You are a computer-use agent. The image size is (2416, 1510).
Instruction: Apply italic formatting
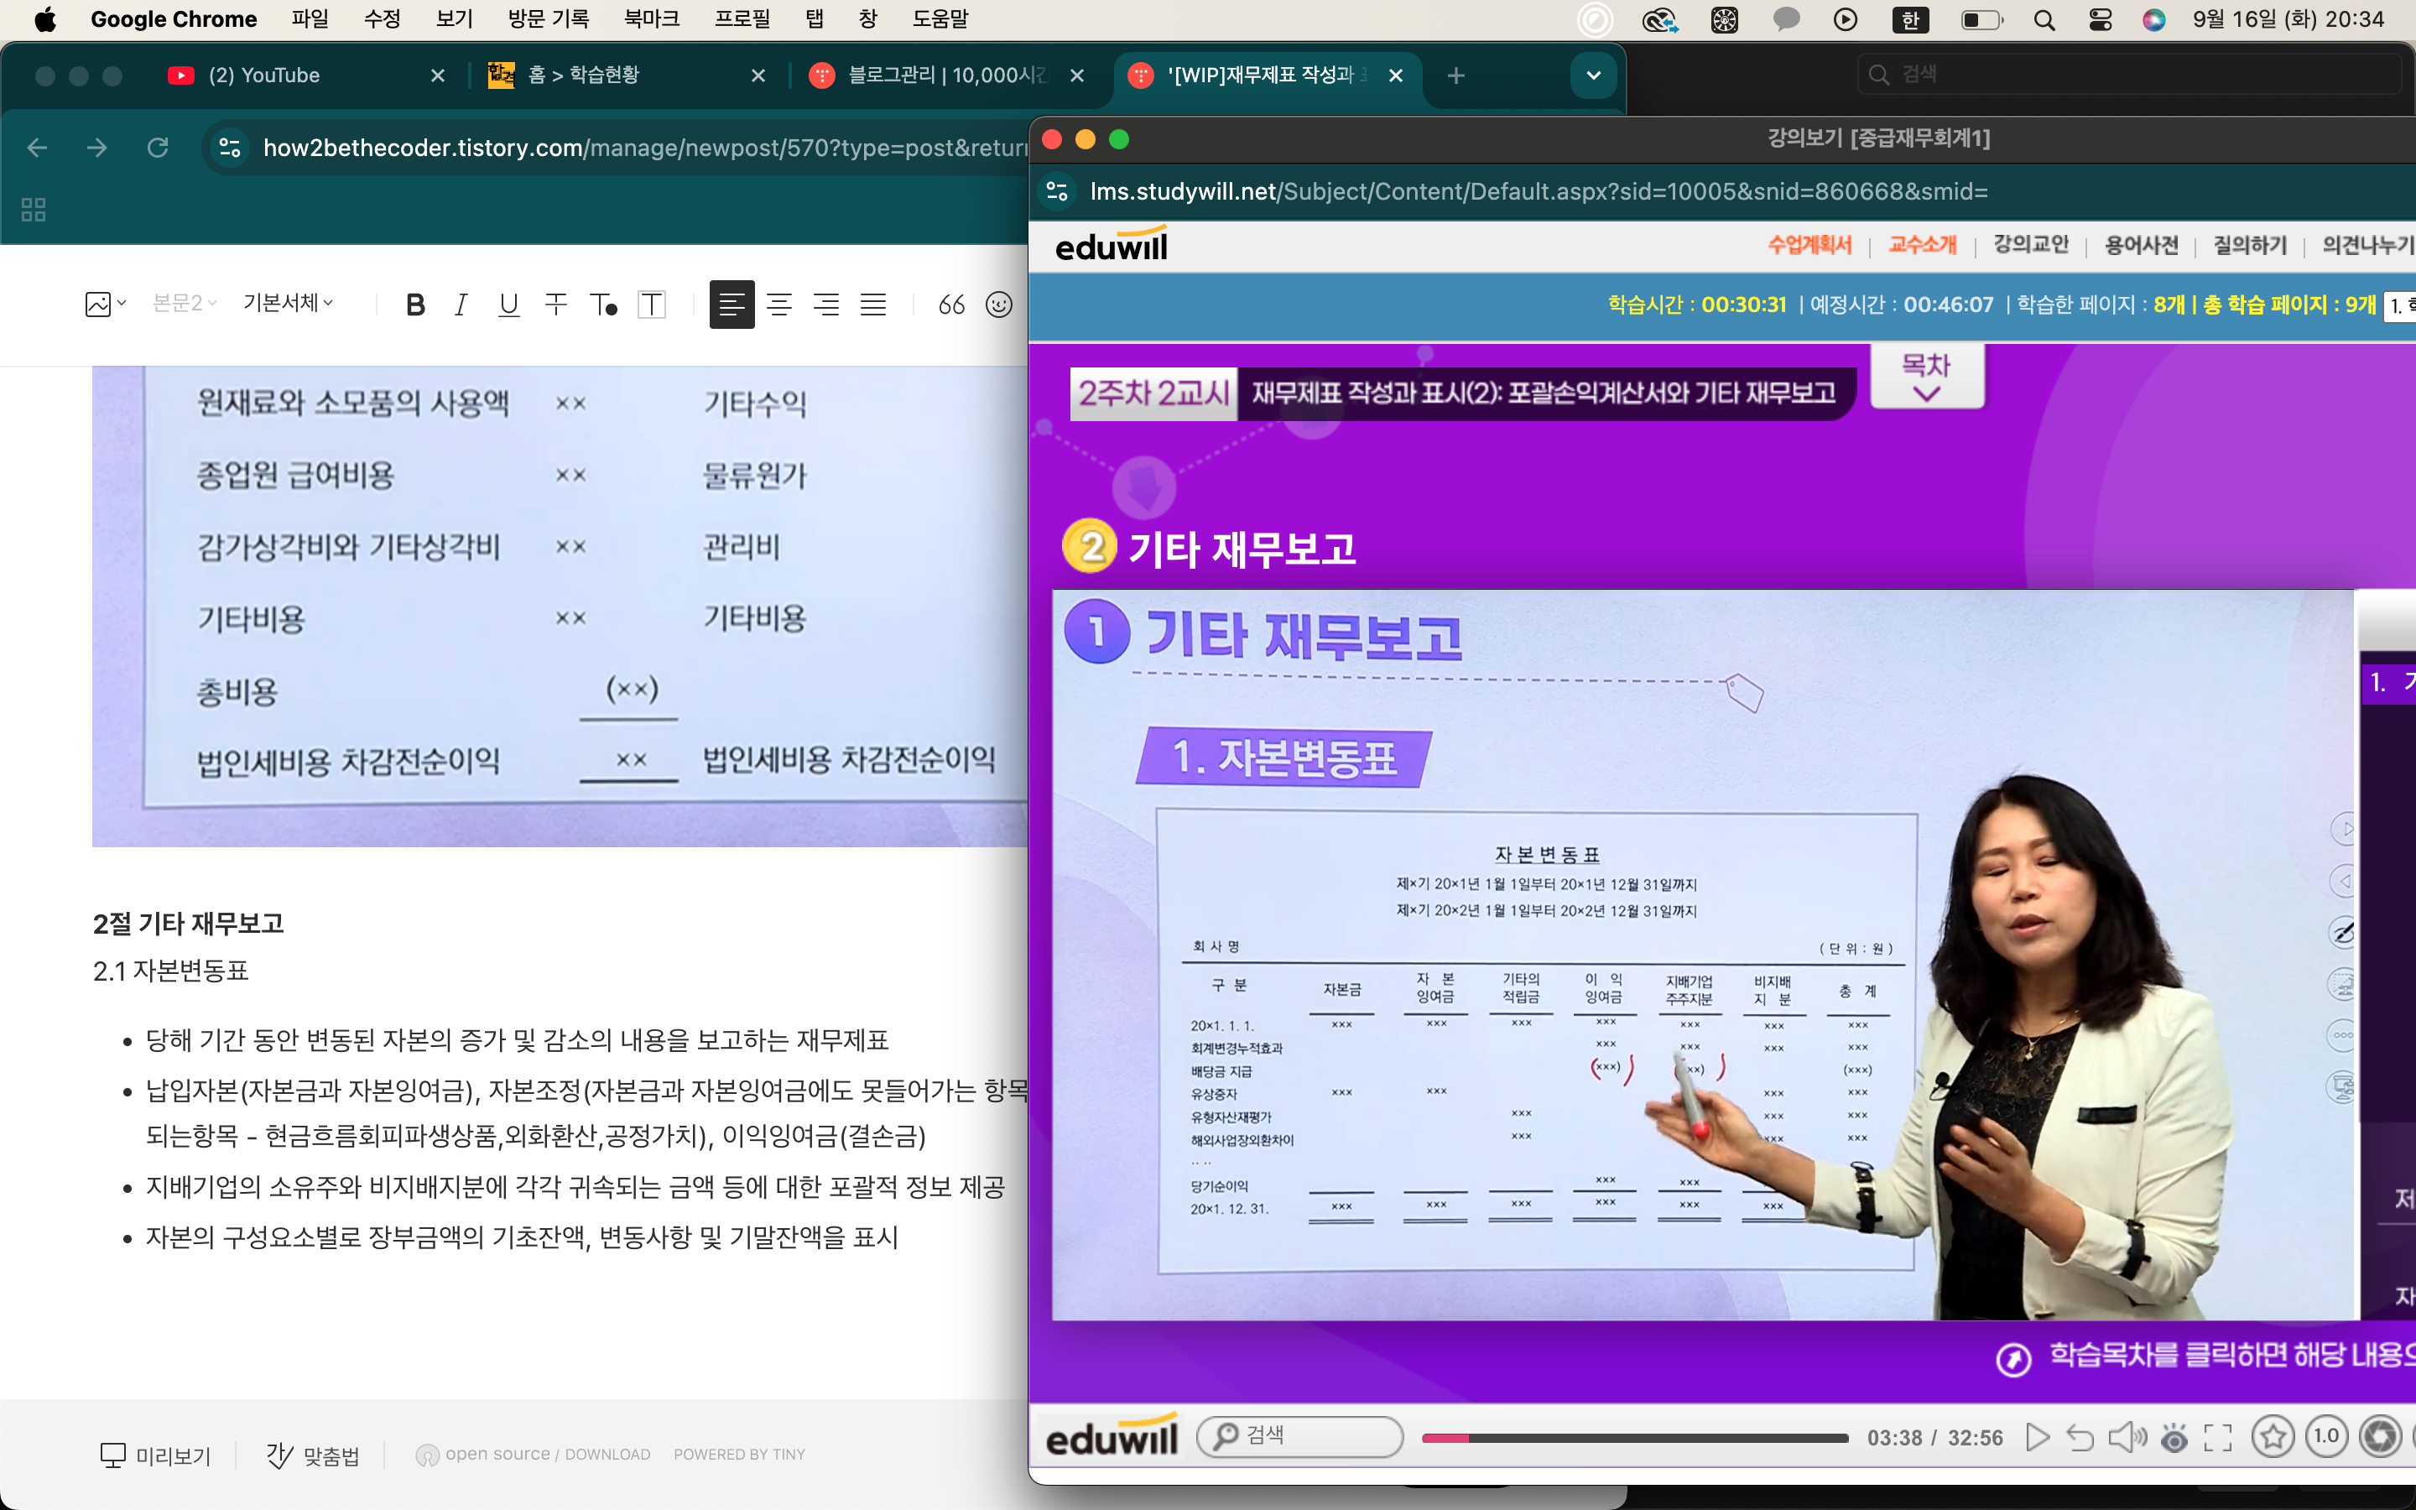(x=461, y=305)
